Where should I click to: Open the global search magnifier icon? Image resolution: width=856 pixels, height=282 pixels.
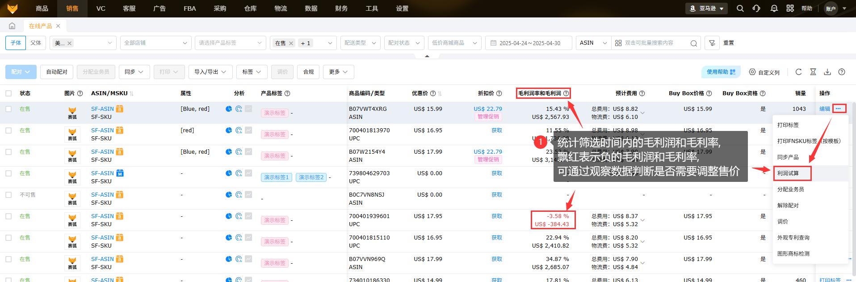click(740, 8)
